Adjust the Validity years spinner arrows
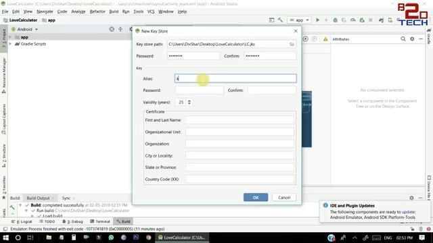 pos(189,102)
